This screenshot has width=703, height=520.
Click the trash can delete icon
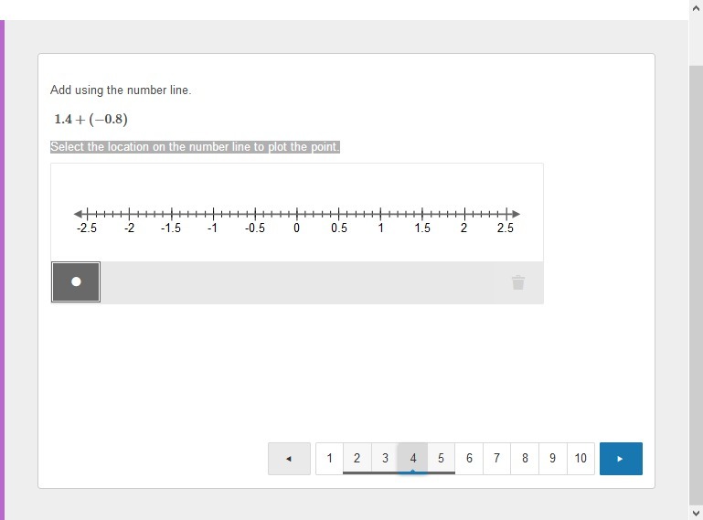click(x=517, y=282)
